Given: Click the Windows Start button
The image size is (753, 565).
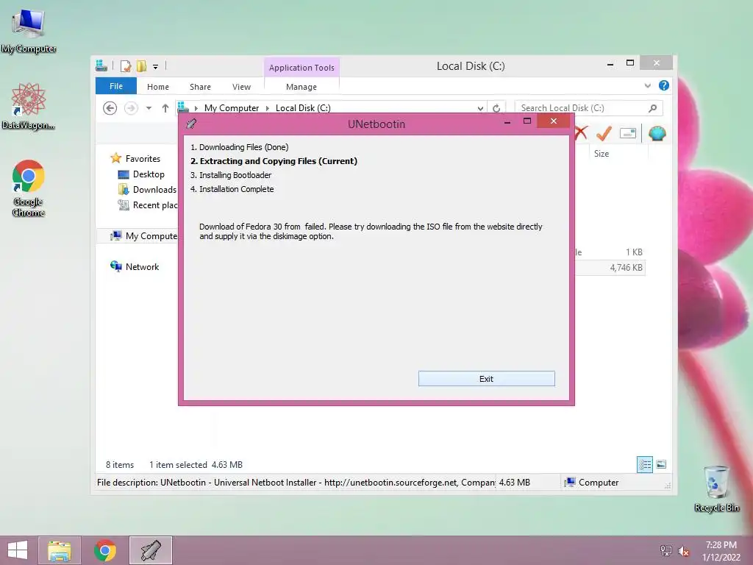Looking at the screenshot, I should coord(18,550).
